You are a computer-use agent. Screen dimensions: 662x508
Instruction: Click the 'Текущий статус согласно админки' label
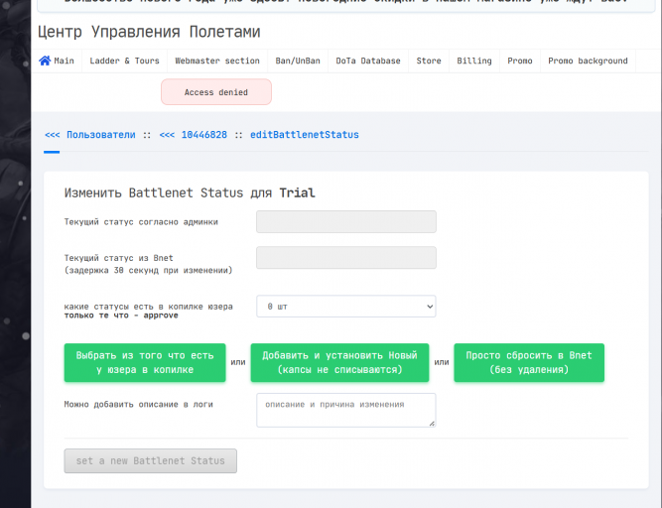pyautogui.click(x=141, y=222)
